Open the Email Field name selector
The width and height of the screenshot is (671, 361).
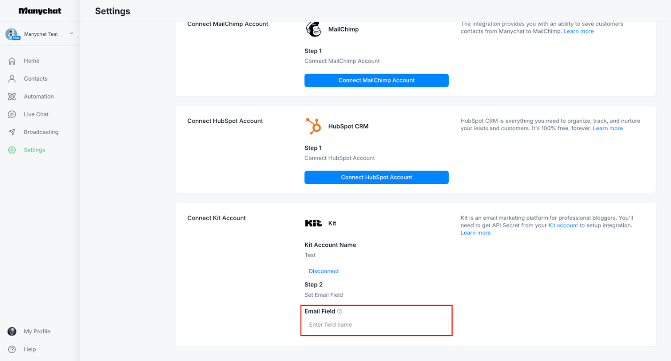click(x=376, y=324)
